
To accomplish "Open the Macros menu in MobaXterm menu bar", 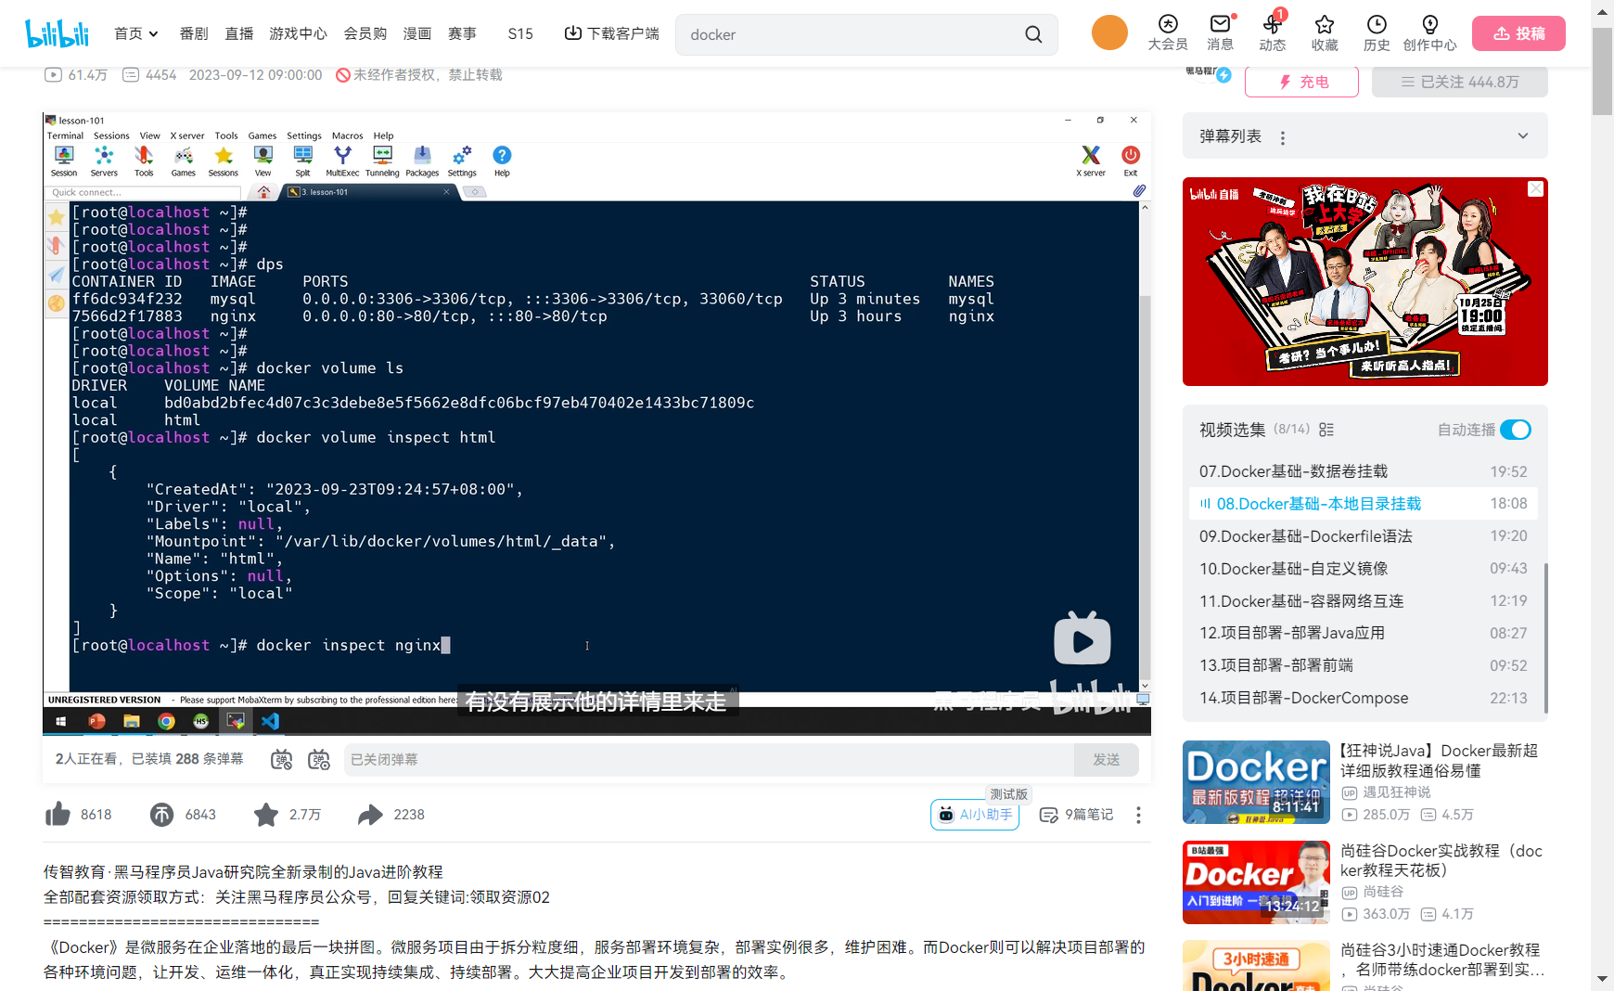I will point(347,135).
